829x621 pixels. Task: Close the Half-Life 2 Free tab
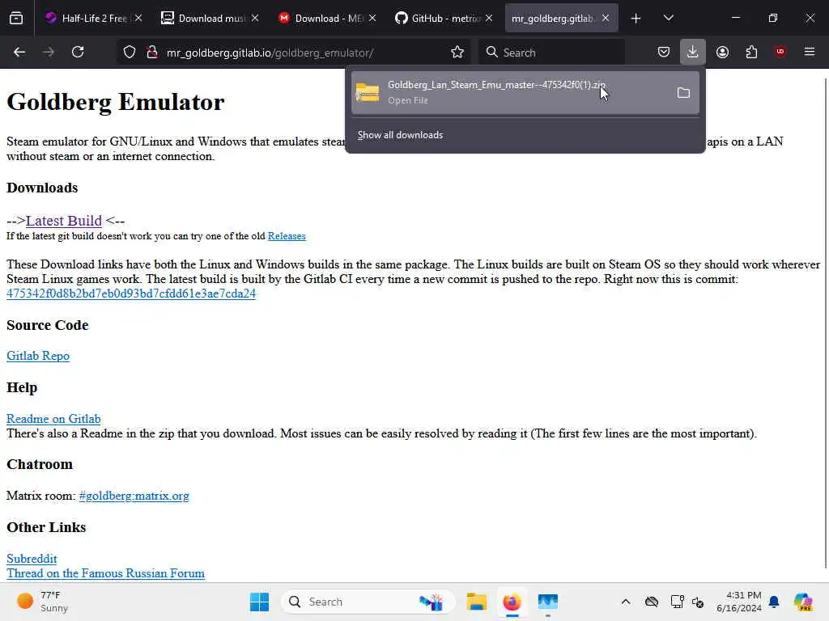coord(138,19)
